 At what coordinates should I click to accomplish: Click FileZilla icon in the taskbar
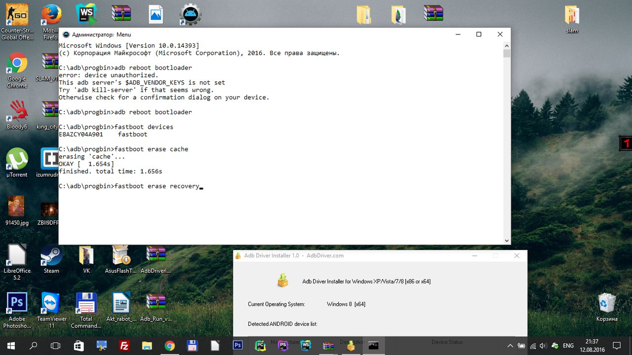[124, 346]
